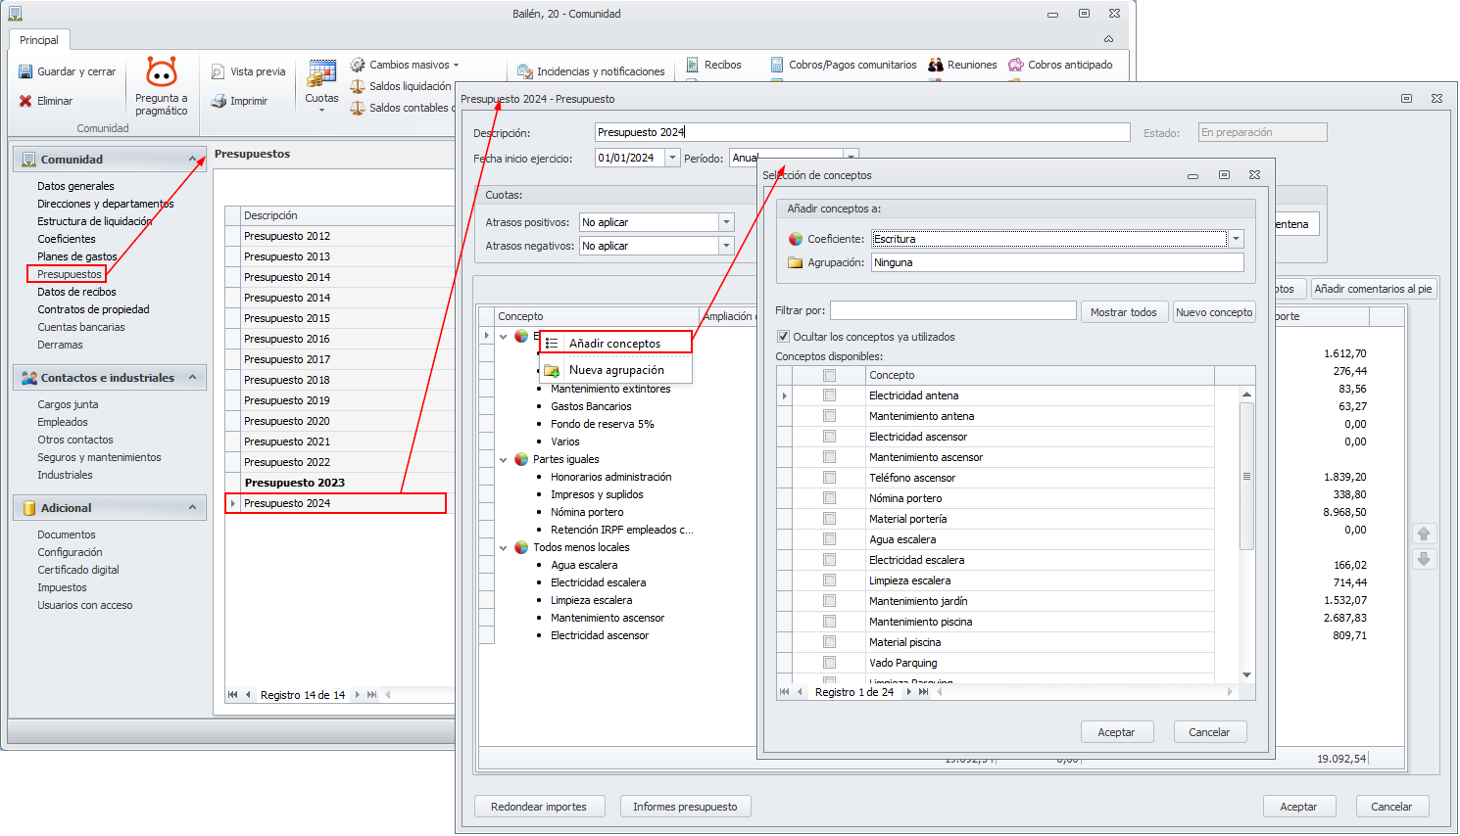
Task: Open the Cuotas calculator icon
Action: (x=321, y=74)
